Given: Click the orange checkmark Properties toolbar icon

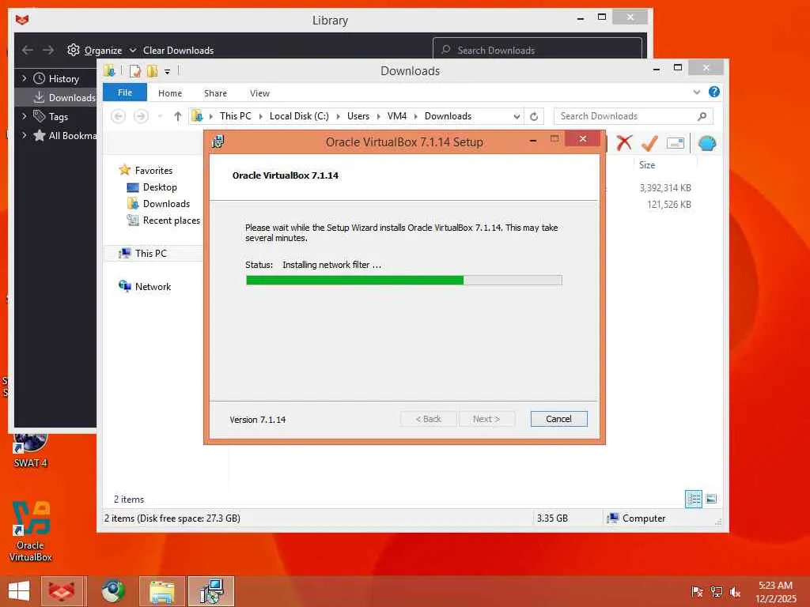Looking at the screenshot, I should pos(649,142).
